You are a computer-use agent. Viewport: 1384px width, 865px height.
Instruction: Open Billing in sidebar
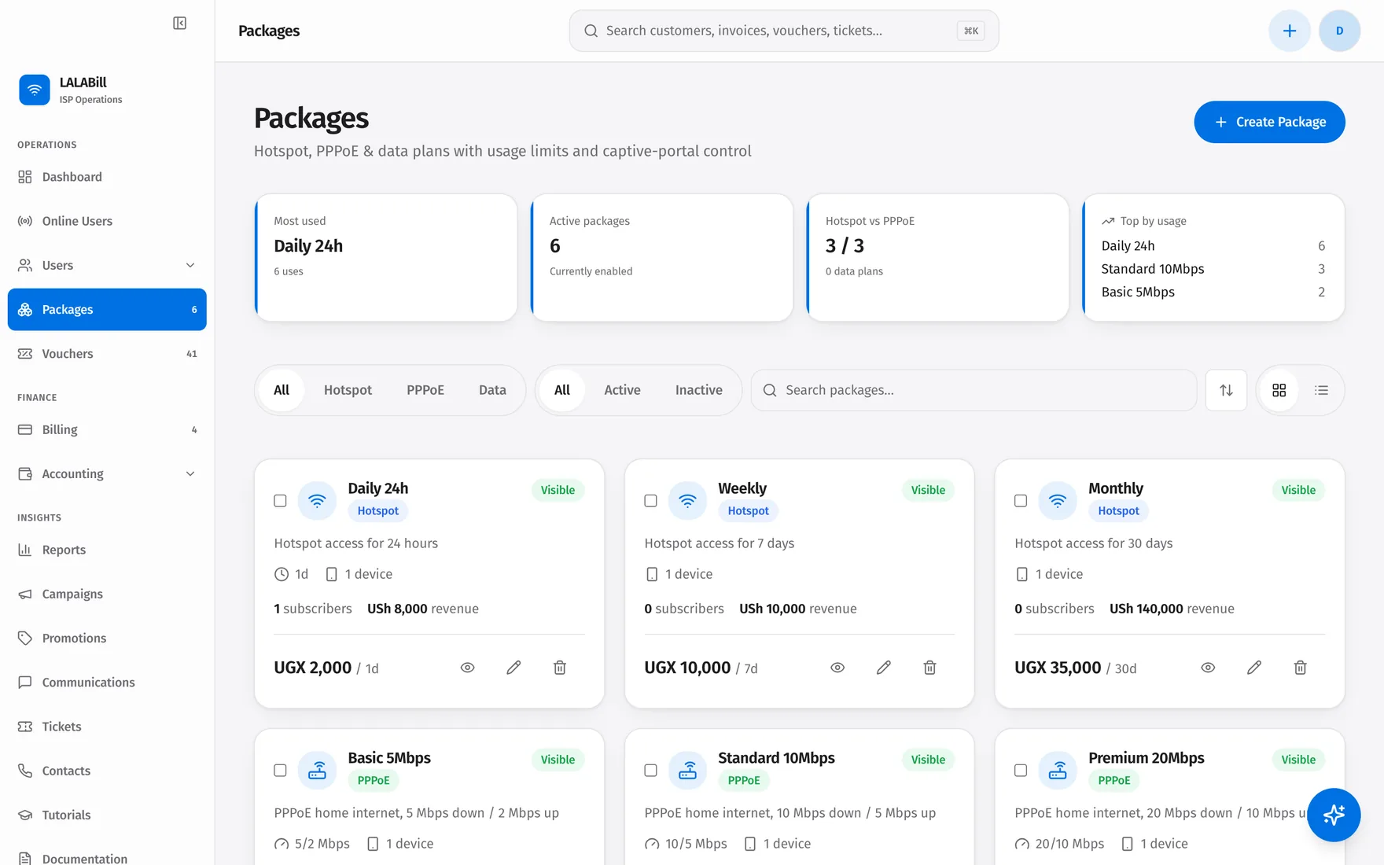(107, 429)
